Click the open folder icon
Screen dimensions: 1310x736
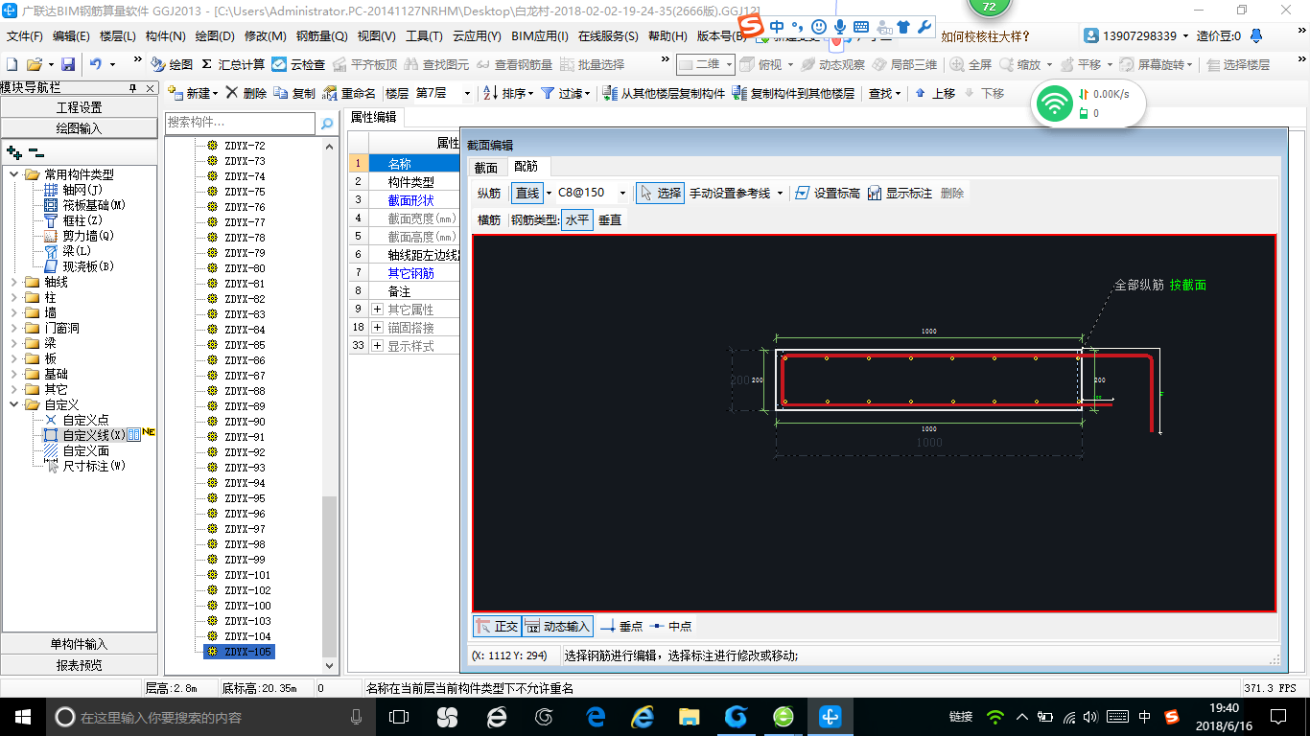tap(34, 64)
